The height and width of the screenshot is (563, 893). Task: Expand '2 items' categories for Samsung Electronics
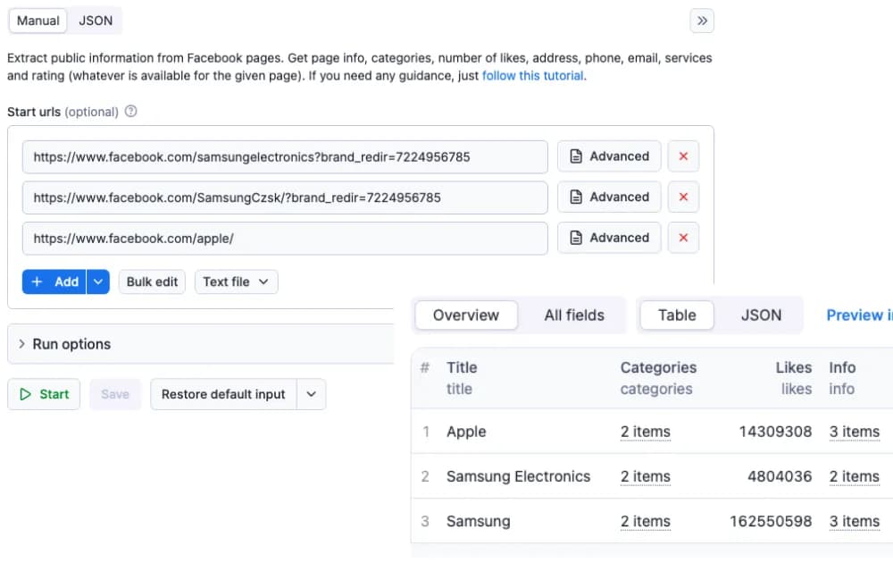pyautogui.click(x=646, y=476)
